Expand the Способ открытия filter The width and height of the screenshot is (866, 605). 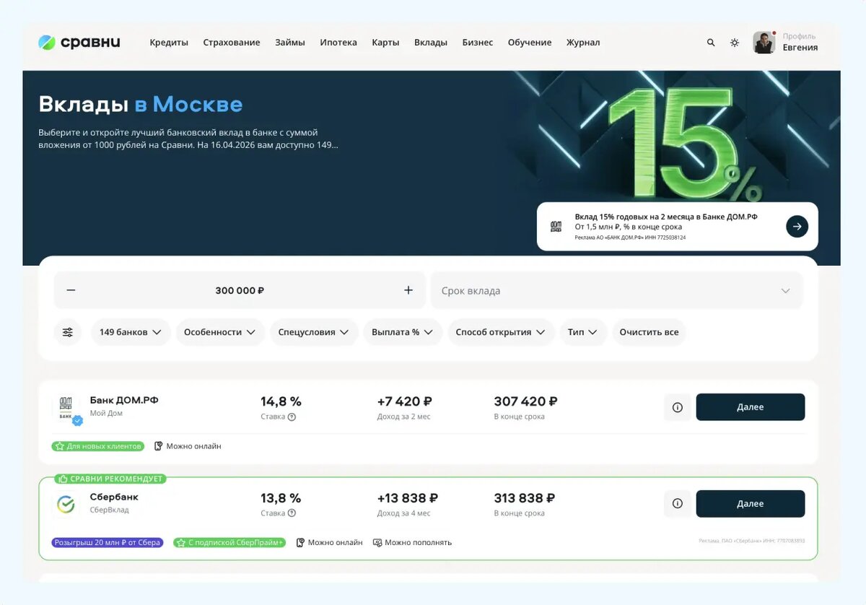click(501, 332)
